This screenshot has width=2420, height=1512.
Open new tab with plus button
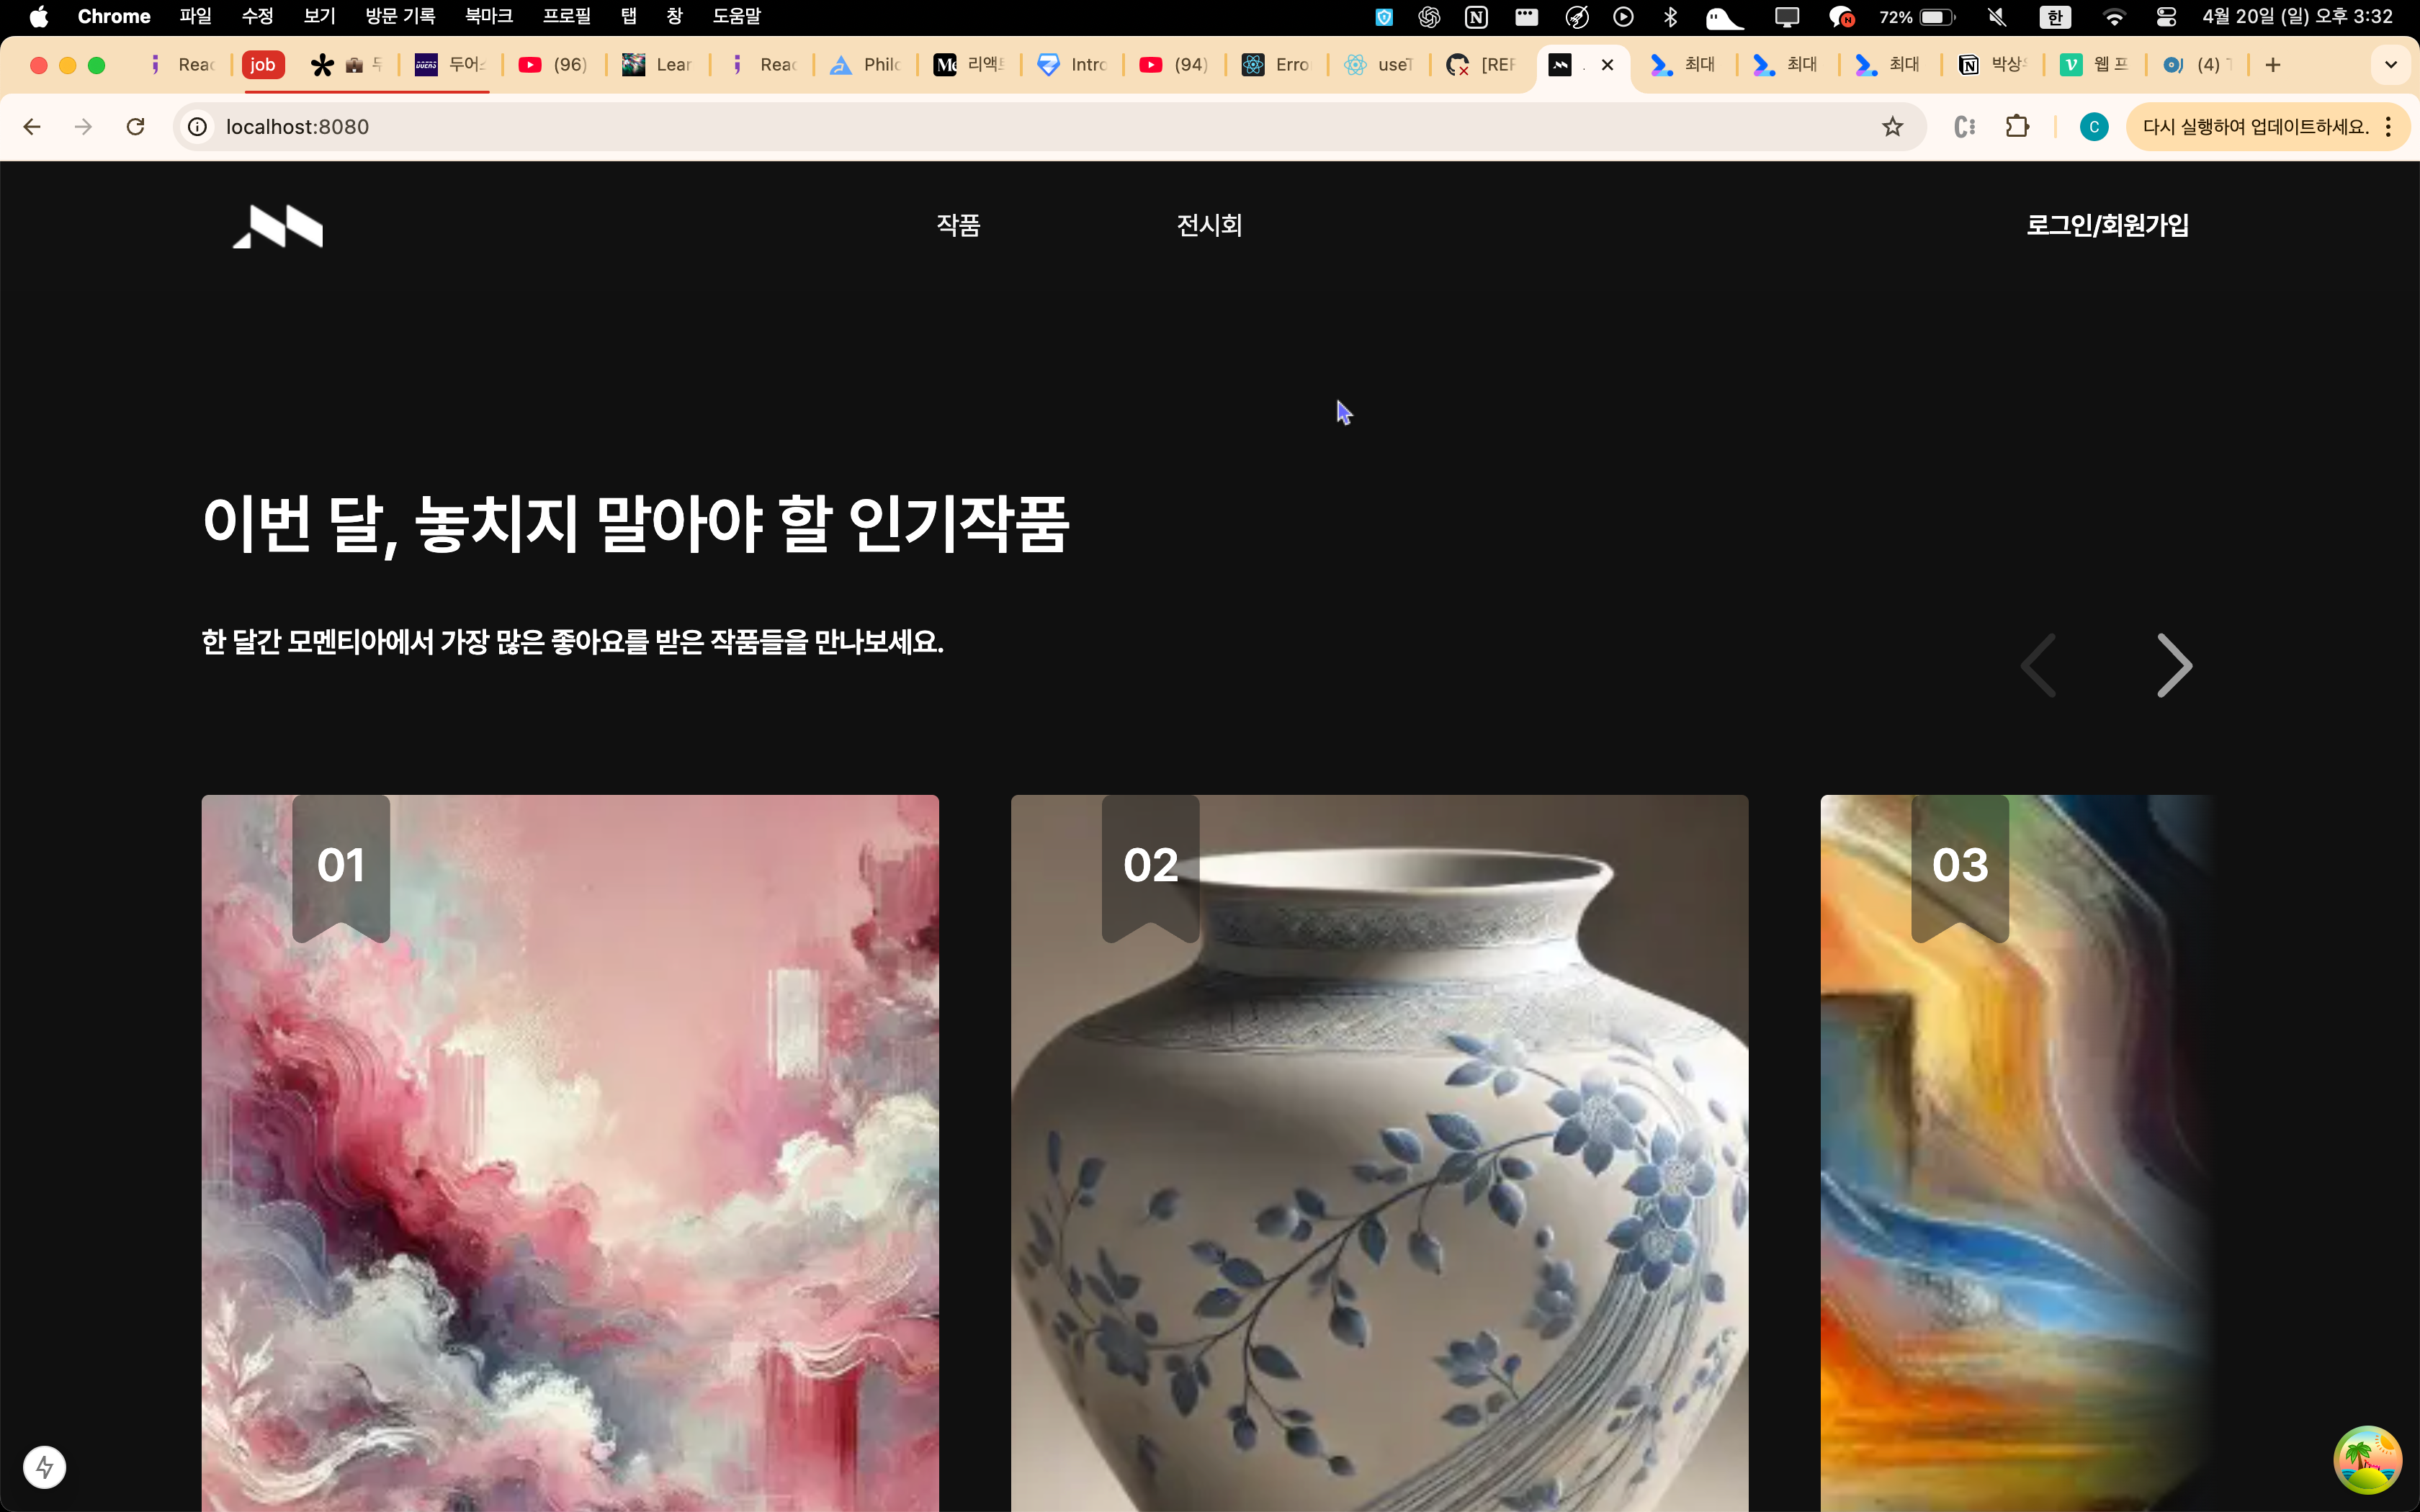2273,65
